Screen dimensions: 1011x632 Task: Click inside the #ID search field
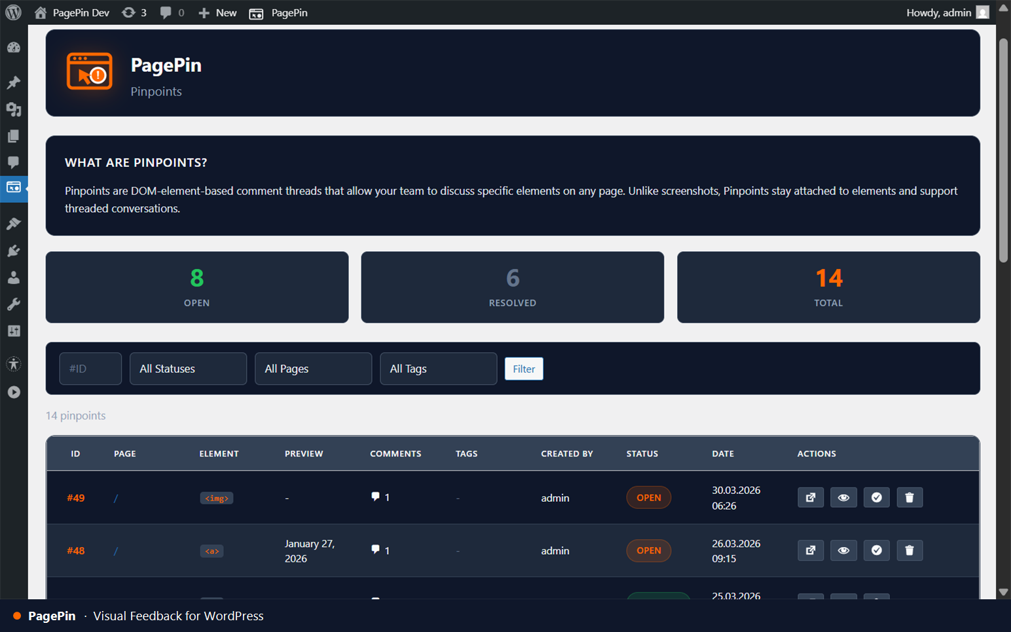pyautogui.click(x=90, y=368)
